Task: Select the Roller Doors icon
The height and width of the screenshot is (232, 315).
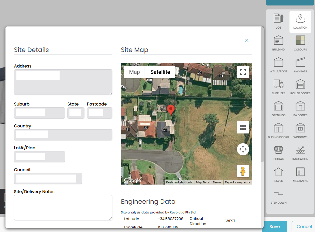Action: click(x=300, y=87)
